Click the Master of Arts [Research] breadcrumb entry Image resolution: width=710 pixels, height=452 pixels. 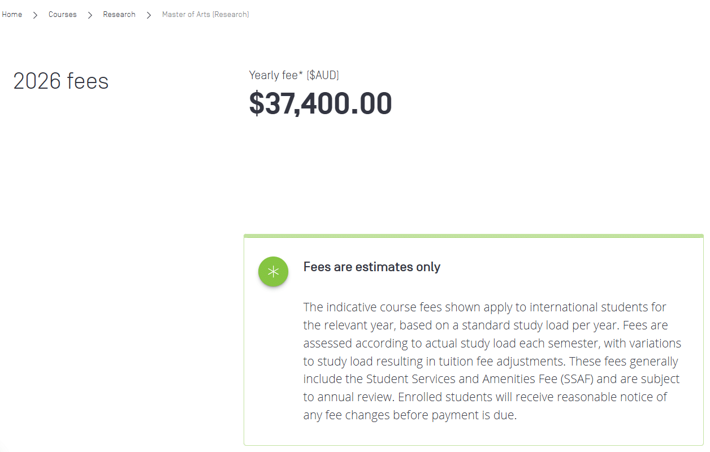pyautogui.click(x=205, y=14)
